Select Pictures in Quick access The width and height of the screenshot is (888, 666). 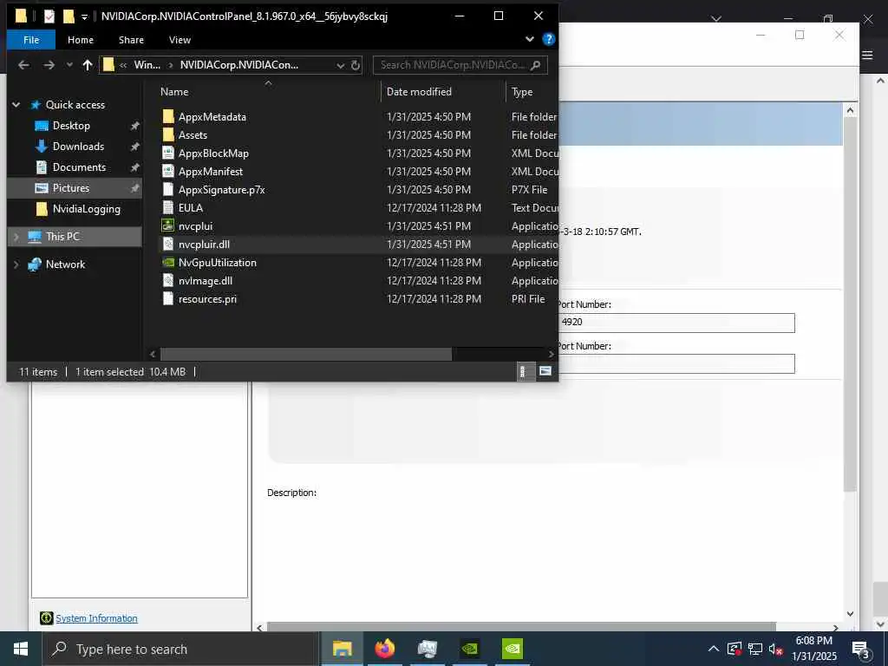point(71,188)
